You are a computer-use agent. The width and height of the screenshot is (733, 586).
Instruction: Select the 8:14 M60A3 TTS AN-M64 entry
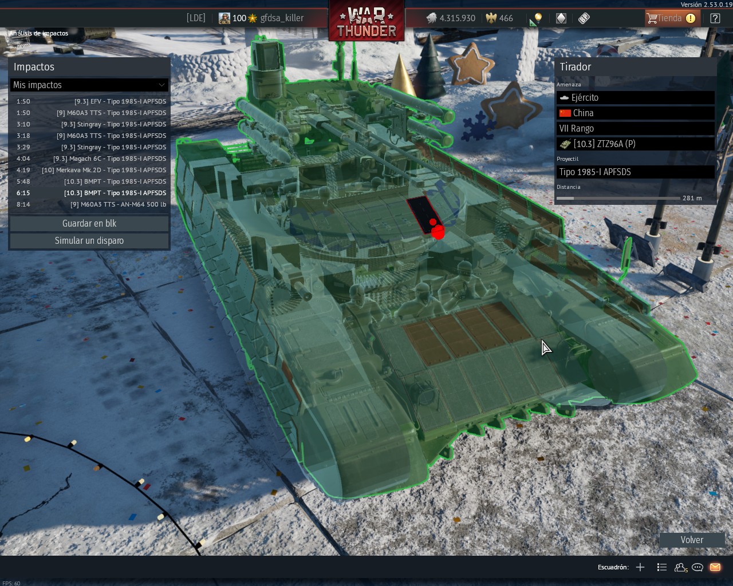92,204
